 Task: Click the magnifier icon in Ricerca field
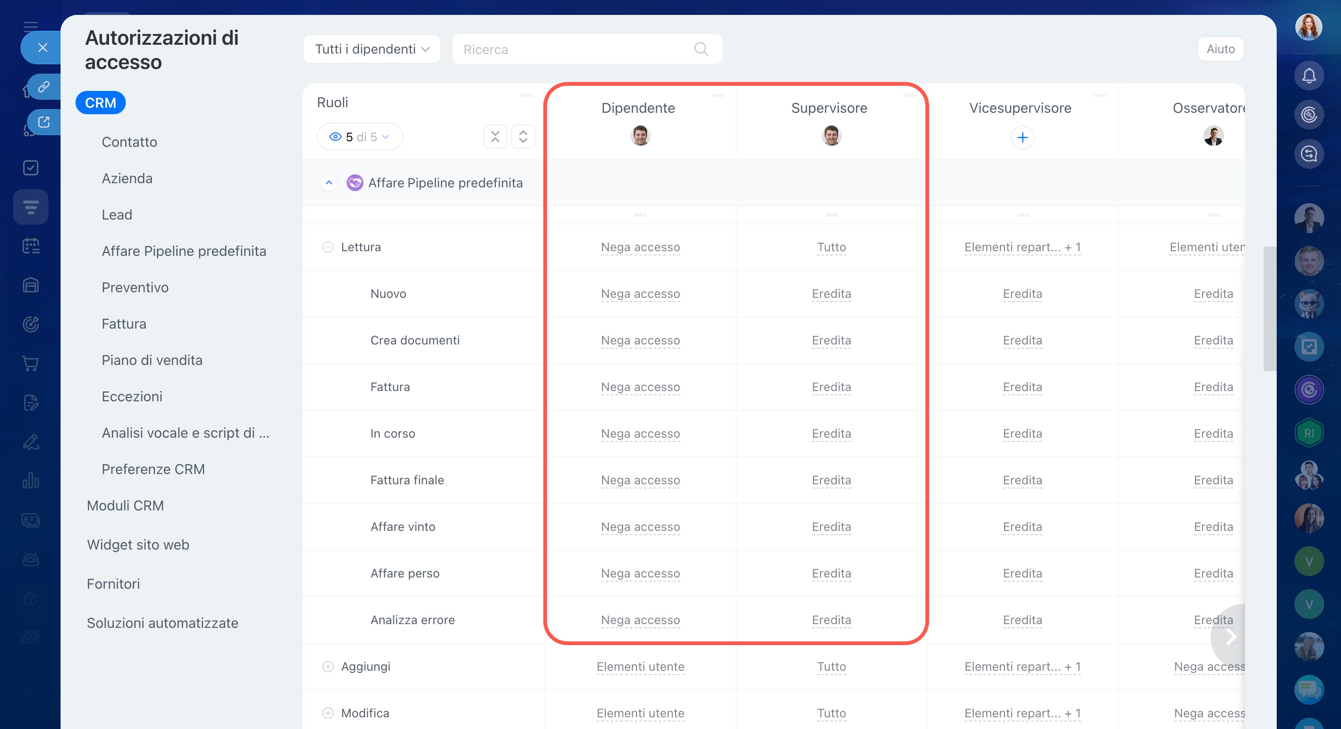click(x=701, y=49)
